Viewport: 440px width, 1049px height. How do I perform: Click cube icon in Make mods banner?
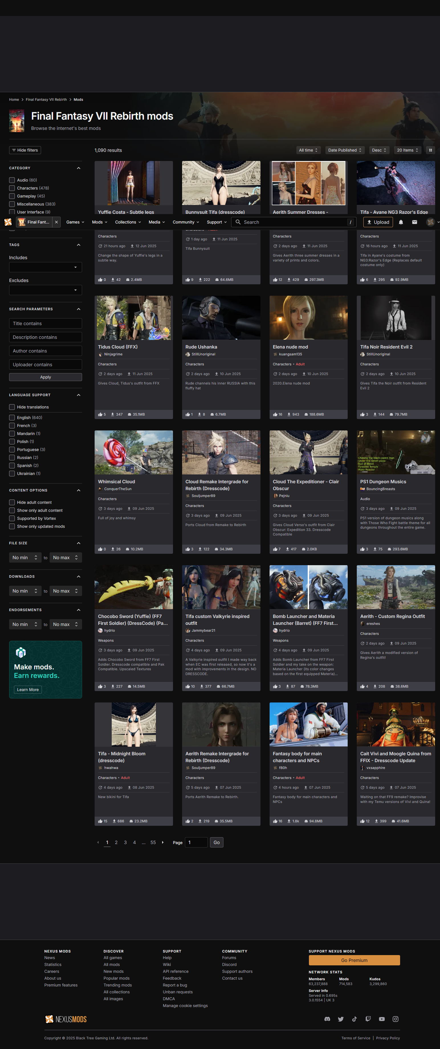click(x=21, y=653)
